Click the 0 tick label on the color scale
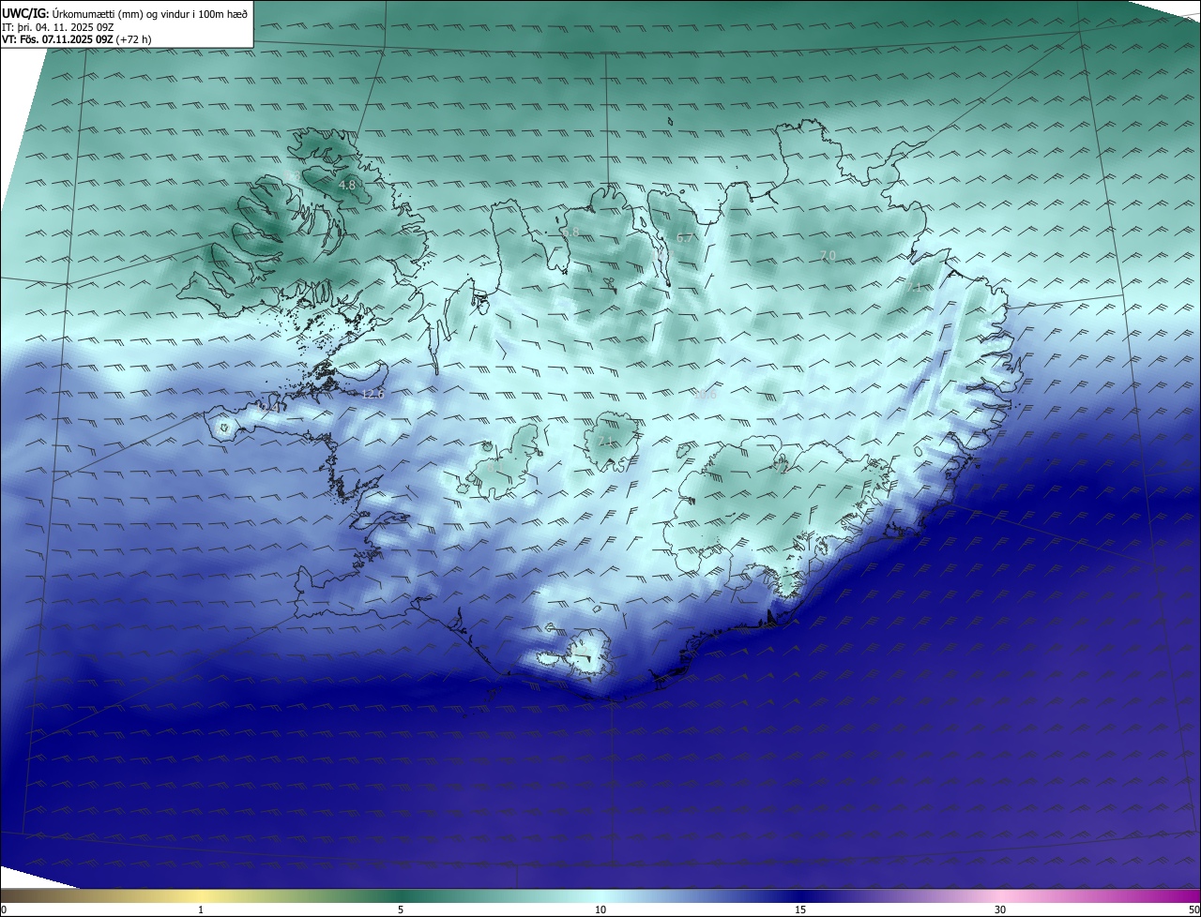 (x=4, y=909)
